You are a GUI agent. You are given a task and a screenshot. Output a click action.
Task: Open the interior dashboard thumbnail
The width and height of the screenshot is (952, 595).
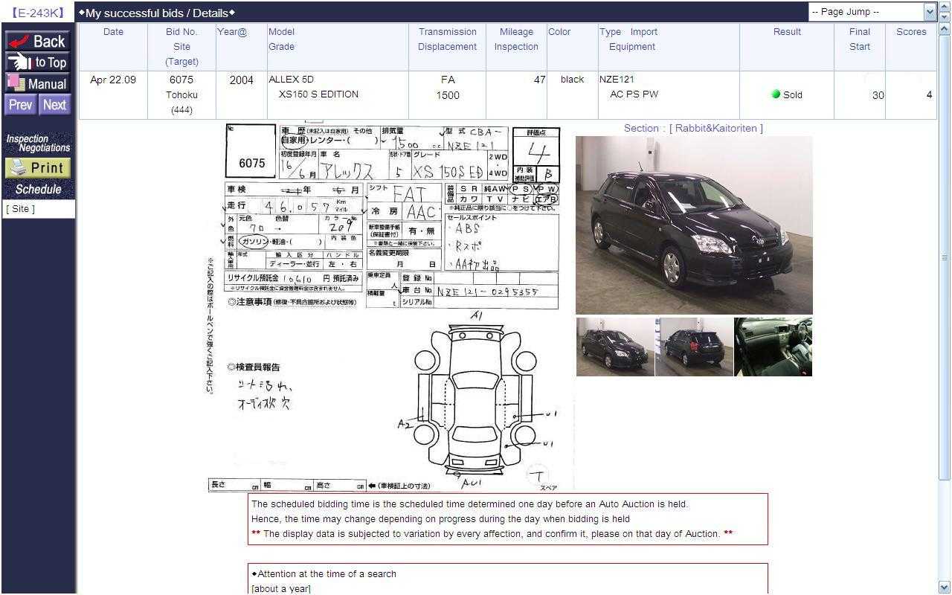pyautogui.click(x=773, y=347)
